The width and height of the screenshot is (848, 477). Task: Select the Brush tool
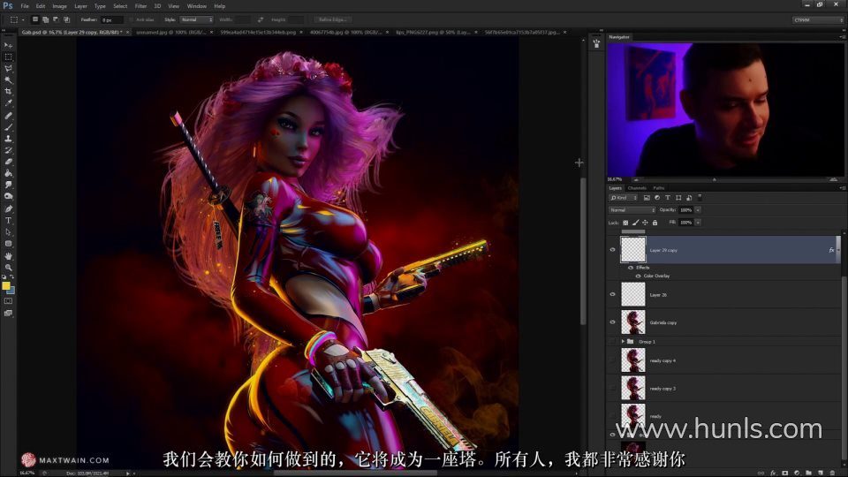pyautogui.click(x=8, y=127)
